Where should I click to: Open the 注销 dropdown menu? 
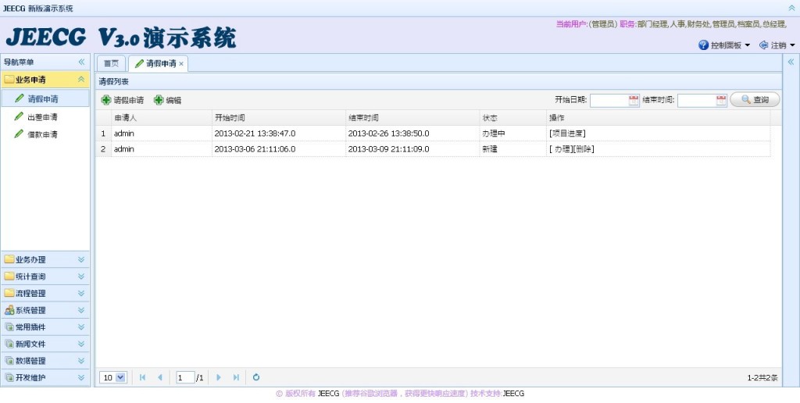click(x=777, y=45)
